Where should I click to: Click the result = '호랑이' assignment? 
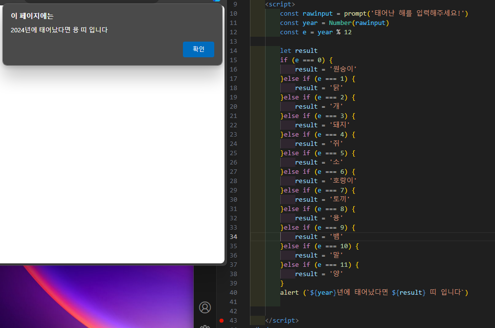pos(326,181)
